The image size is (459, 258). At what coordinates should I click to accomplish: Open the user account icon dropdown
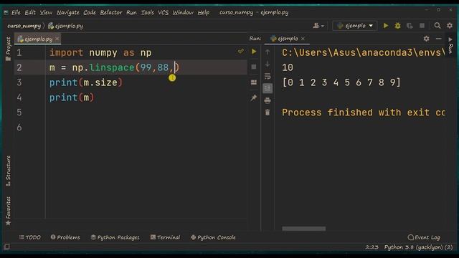click(318, 26)
